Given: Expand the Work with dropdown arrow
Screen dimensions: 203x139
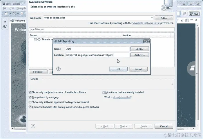Looking at the screenshot, I should pyautogui.click(x=152, y=18).
